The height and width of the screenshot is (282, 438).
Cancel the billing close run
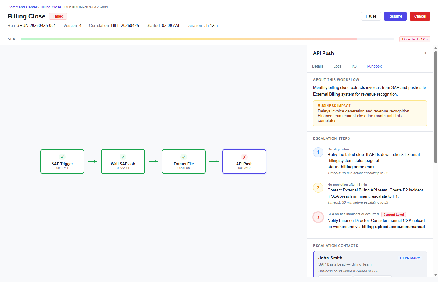pos(420,16)
